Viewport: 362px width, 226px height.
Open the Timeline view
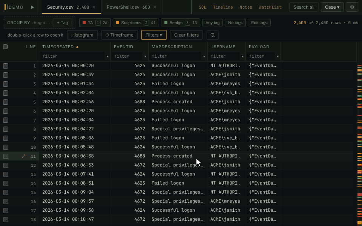click(223, 7)
